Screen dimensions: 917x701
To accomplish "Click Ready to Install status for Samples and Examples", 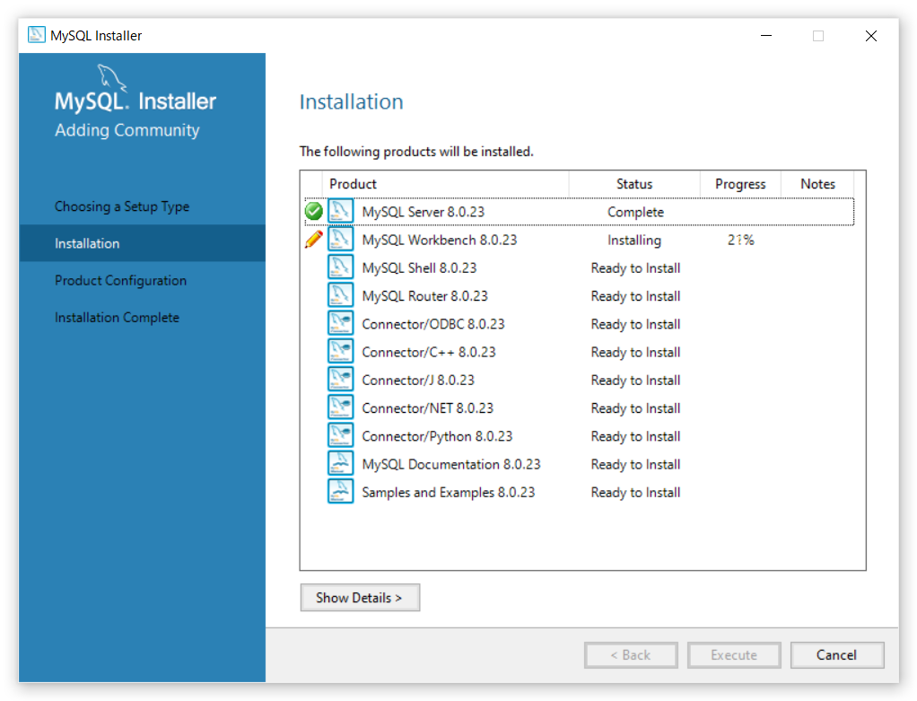I will coord(635,493).
